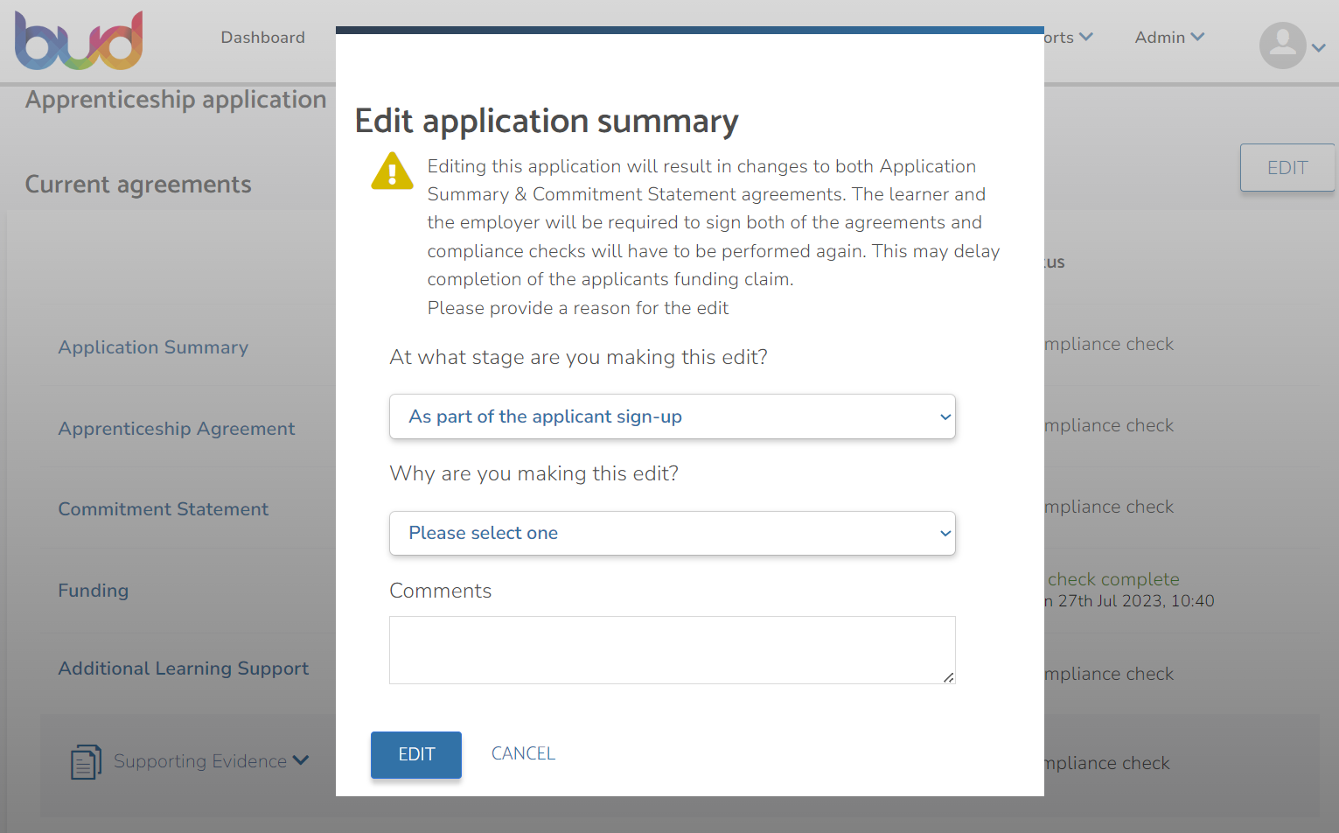Open the Dashboard menu item
The width and height of the screenshot is (1339, 833).
click(x=262, y=38)
